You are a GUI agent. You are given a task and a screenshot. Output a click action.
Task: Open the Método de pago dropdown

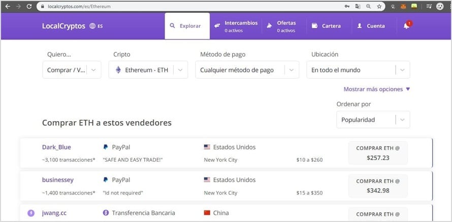click(247, 70)
